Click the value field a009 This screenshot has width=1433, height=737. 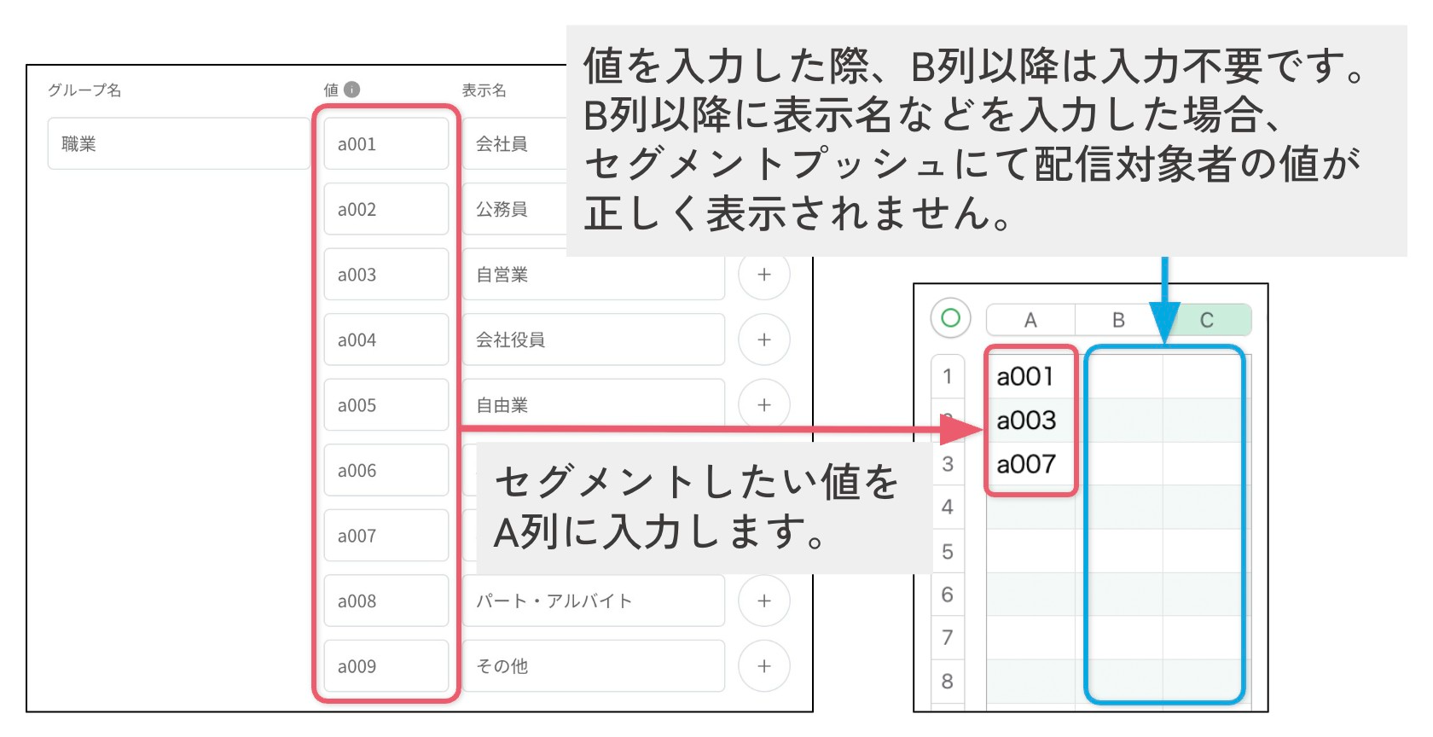coord(386,666)
